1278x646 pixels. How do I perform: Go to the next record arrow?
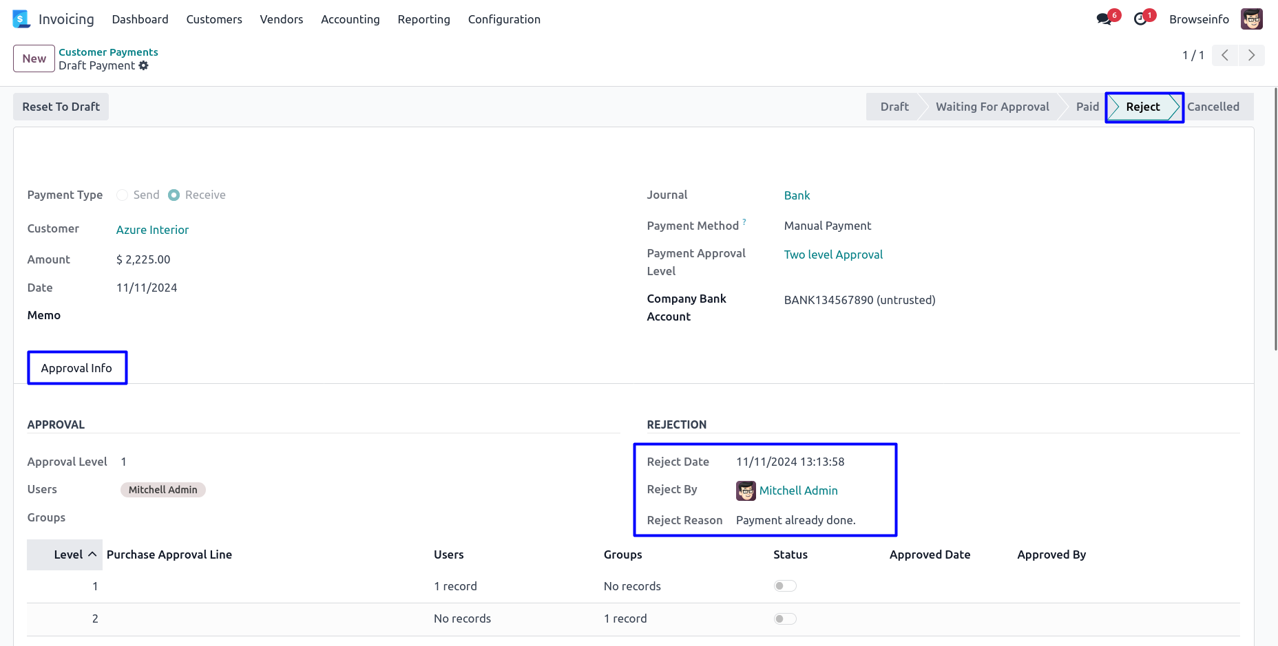click(1251, 55)
